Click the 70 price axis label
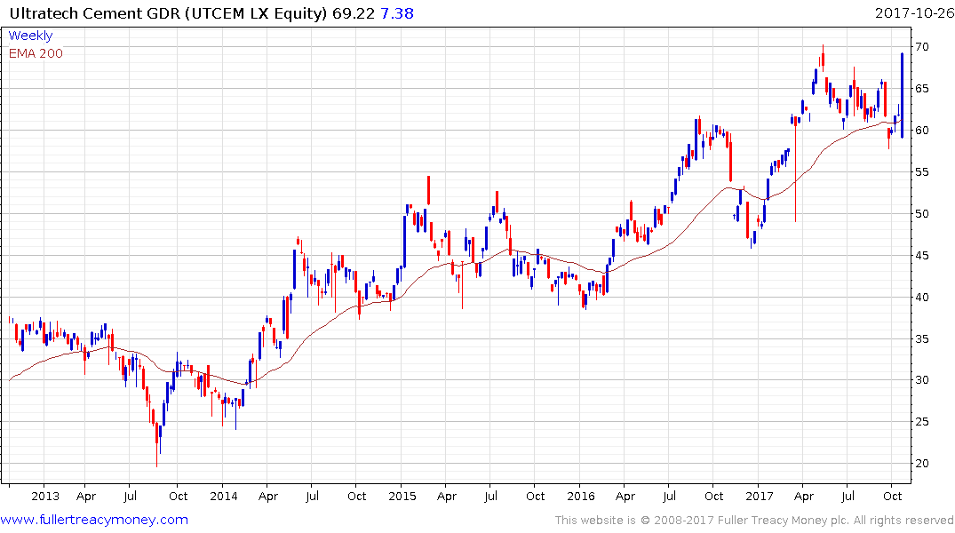This screenshot has width=955, height=533. tap(921, 47)
